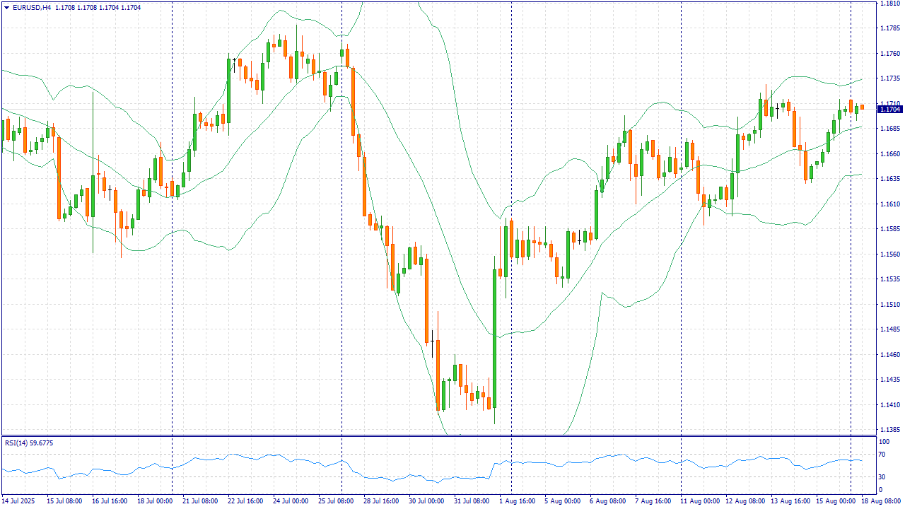The width and height of the screenshot is (905, 509).
Task: Click the 31 Jul 08:00 time label
Action: click(472, 501)
